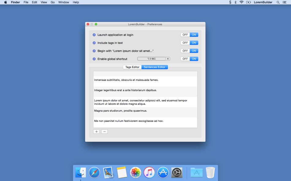Click the info icon beside Include tags in text
Viewport: 291px width, 181px height.
pos(94,43)
